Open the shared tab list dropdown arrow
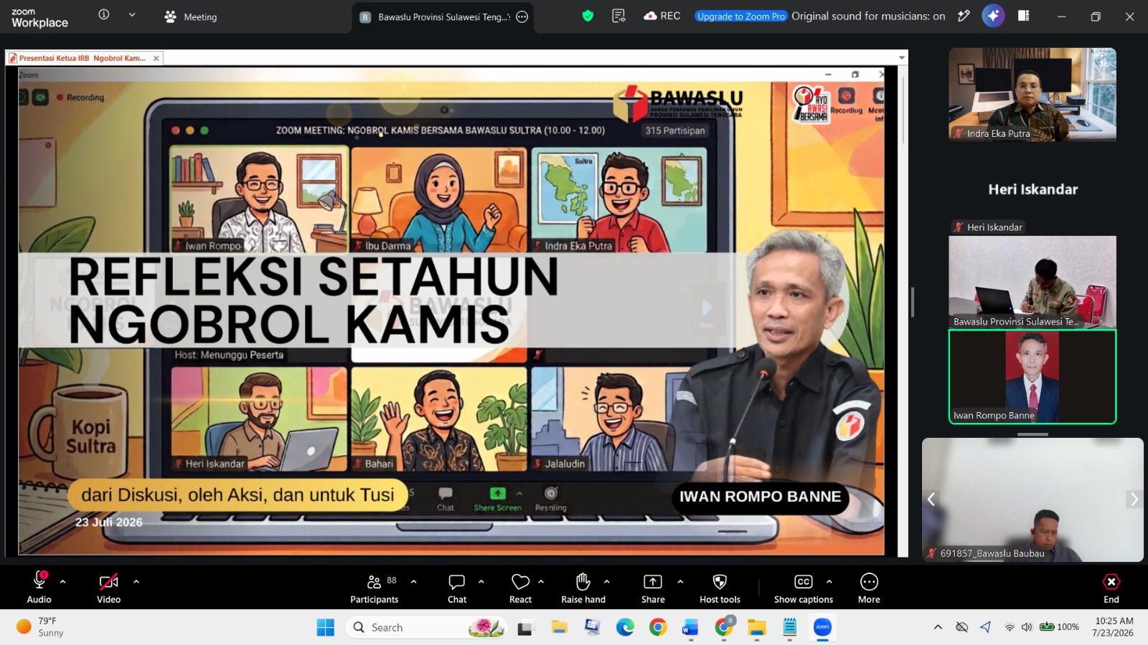The height and width of the screenshot is (645, 1148). click(901, 58)
